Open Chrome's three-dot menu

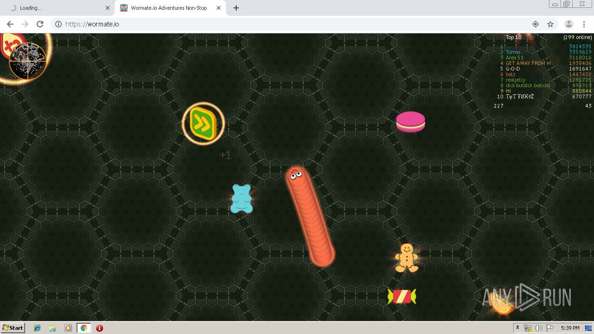click(x=584, y=24)
